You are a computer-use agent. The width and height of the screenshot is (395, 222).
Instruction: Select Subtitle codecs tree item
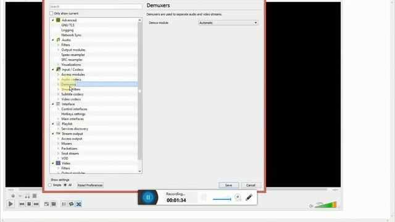pos(72,94)
